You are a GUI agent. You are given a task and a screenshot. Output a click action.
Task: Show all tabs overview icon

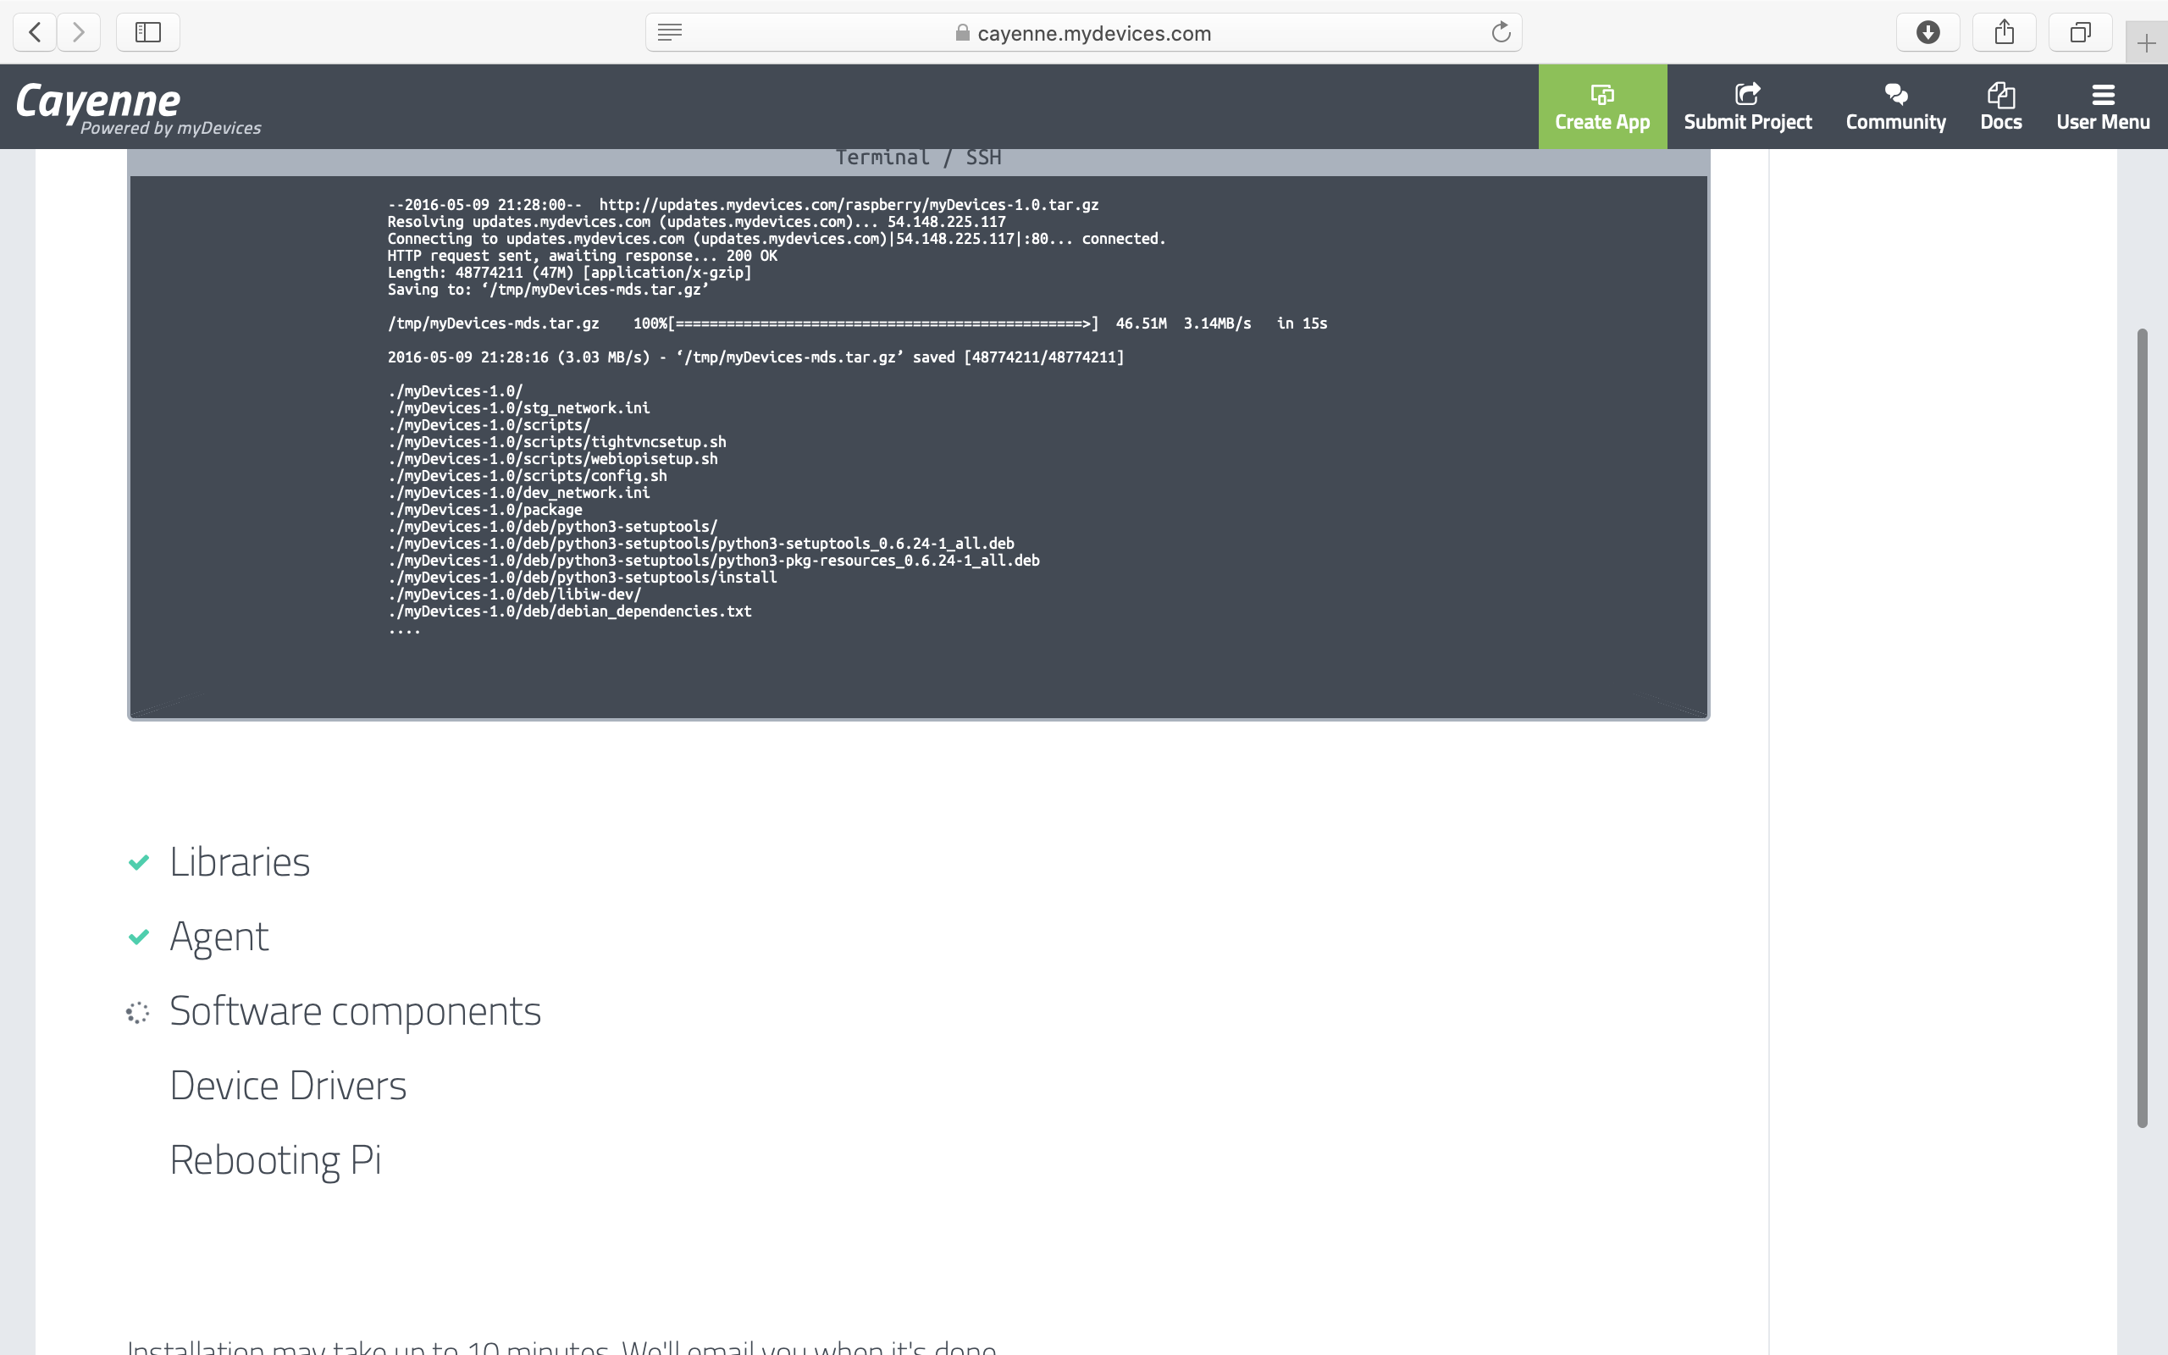pyautogui.click(x=2080, y=32)
